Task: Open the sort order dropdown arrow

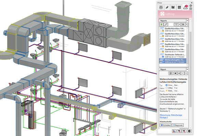Action: 187,25
